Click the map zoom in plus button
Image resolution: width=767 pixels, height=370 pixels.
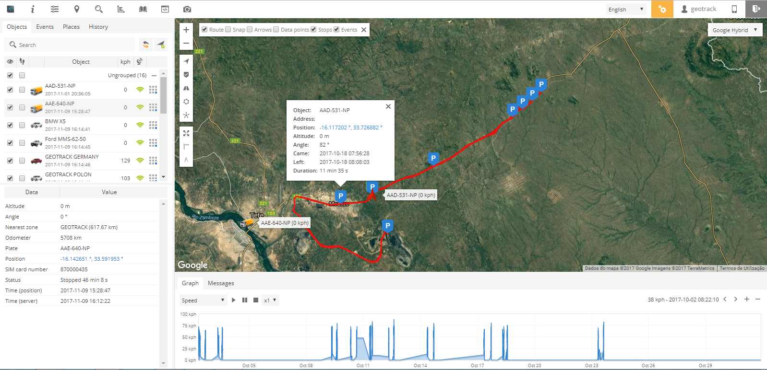[x=186, y=30]
